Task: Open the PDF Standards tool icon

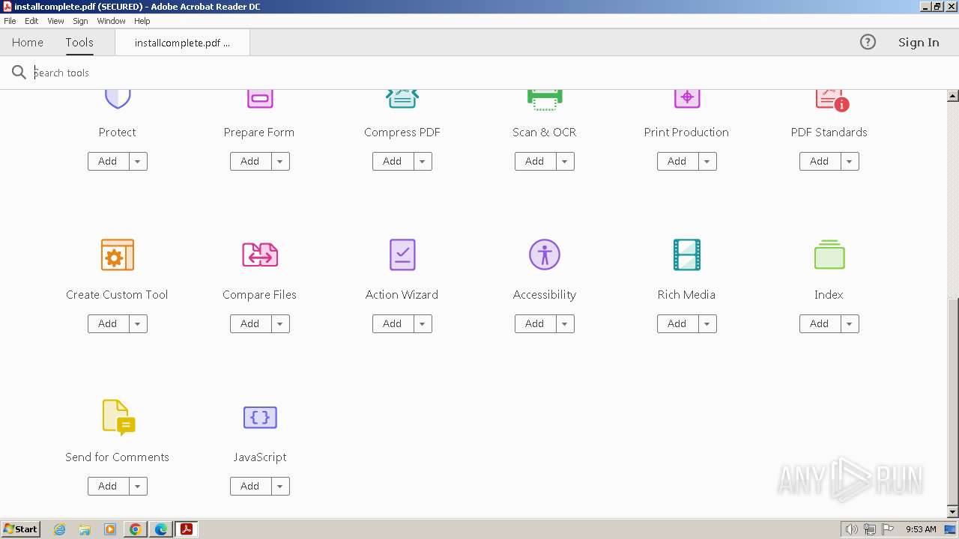Action: [832, 100]
